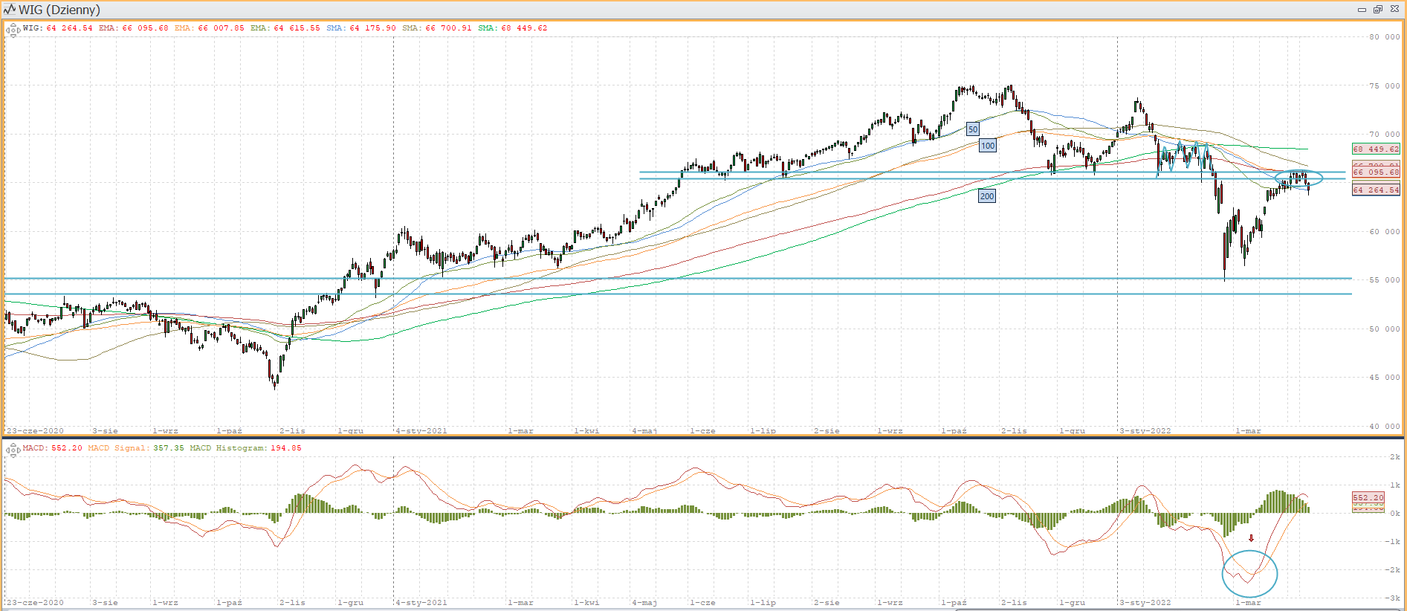The width and height of the screenshot is (1407, 611).
Task: Click the label box marked 100
Action: [987, 146]
